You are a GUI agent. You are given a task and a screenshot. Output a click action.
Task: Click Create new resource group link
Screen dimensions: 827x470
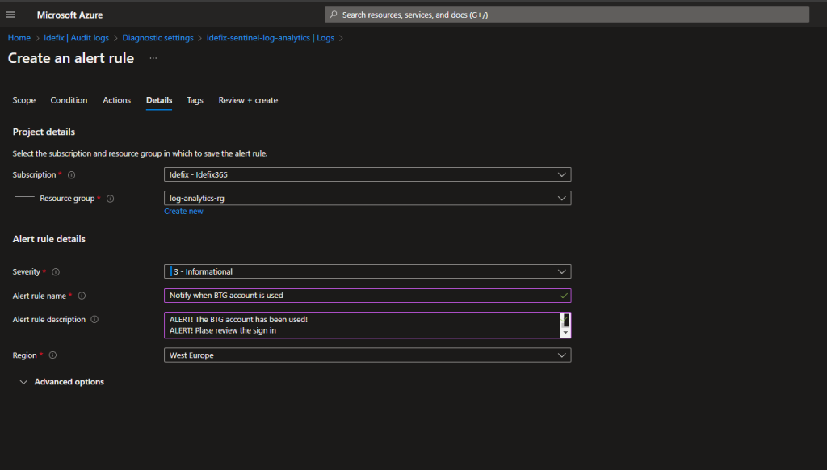tap(183, 212)
